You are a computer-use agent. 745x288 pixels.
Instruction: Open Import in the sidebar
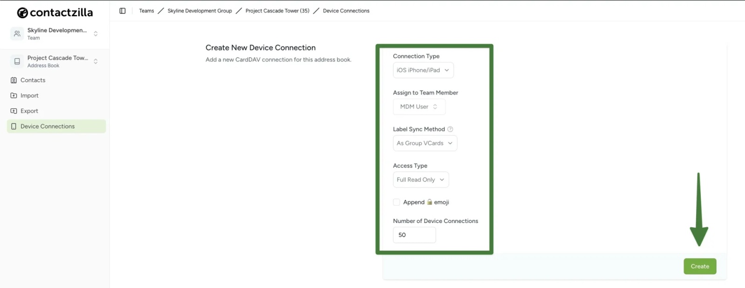[x=56, y=95]
